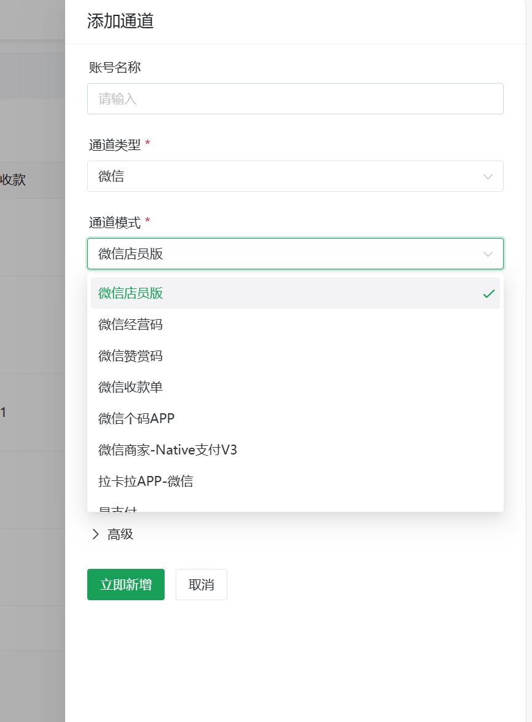
Task: Click the chevron arrow in 通道模式 field
Action: coord(488,254)
